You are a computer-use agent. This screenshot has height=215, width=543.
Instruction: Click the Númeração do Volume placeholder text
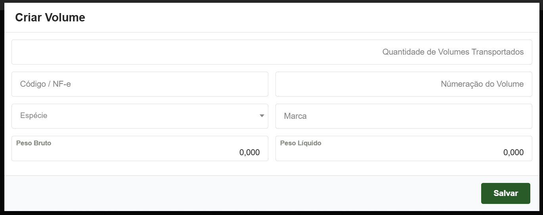[x=482, y=84]
